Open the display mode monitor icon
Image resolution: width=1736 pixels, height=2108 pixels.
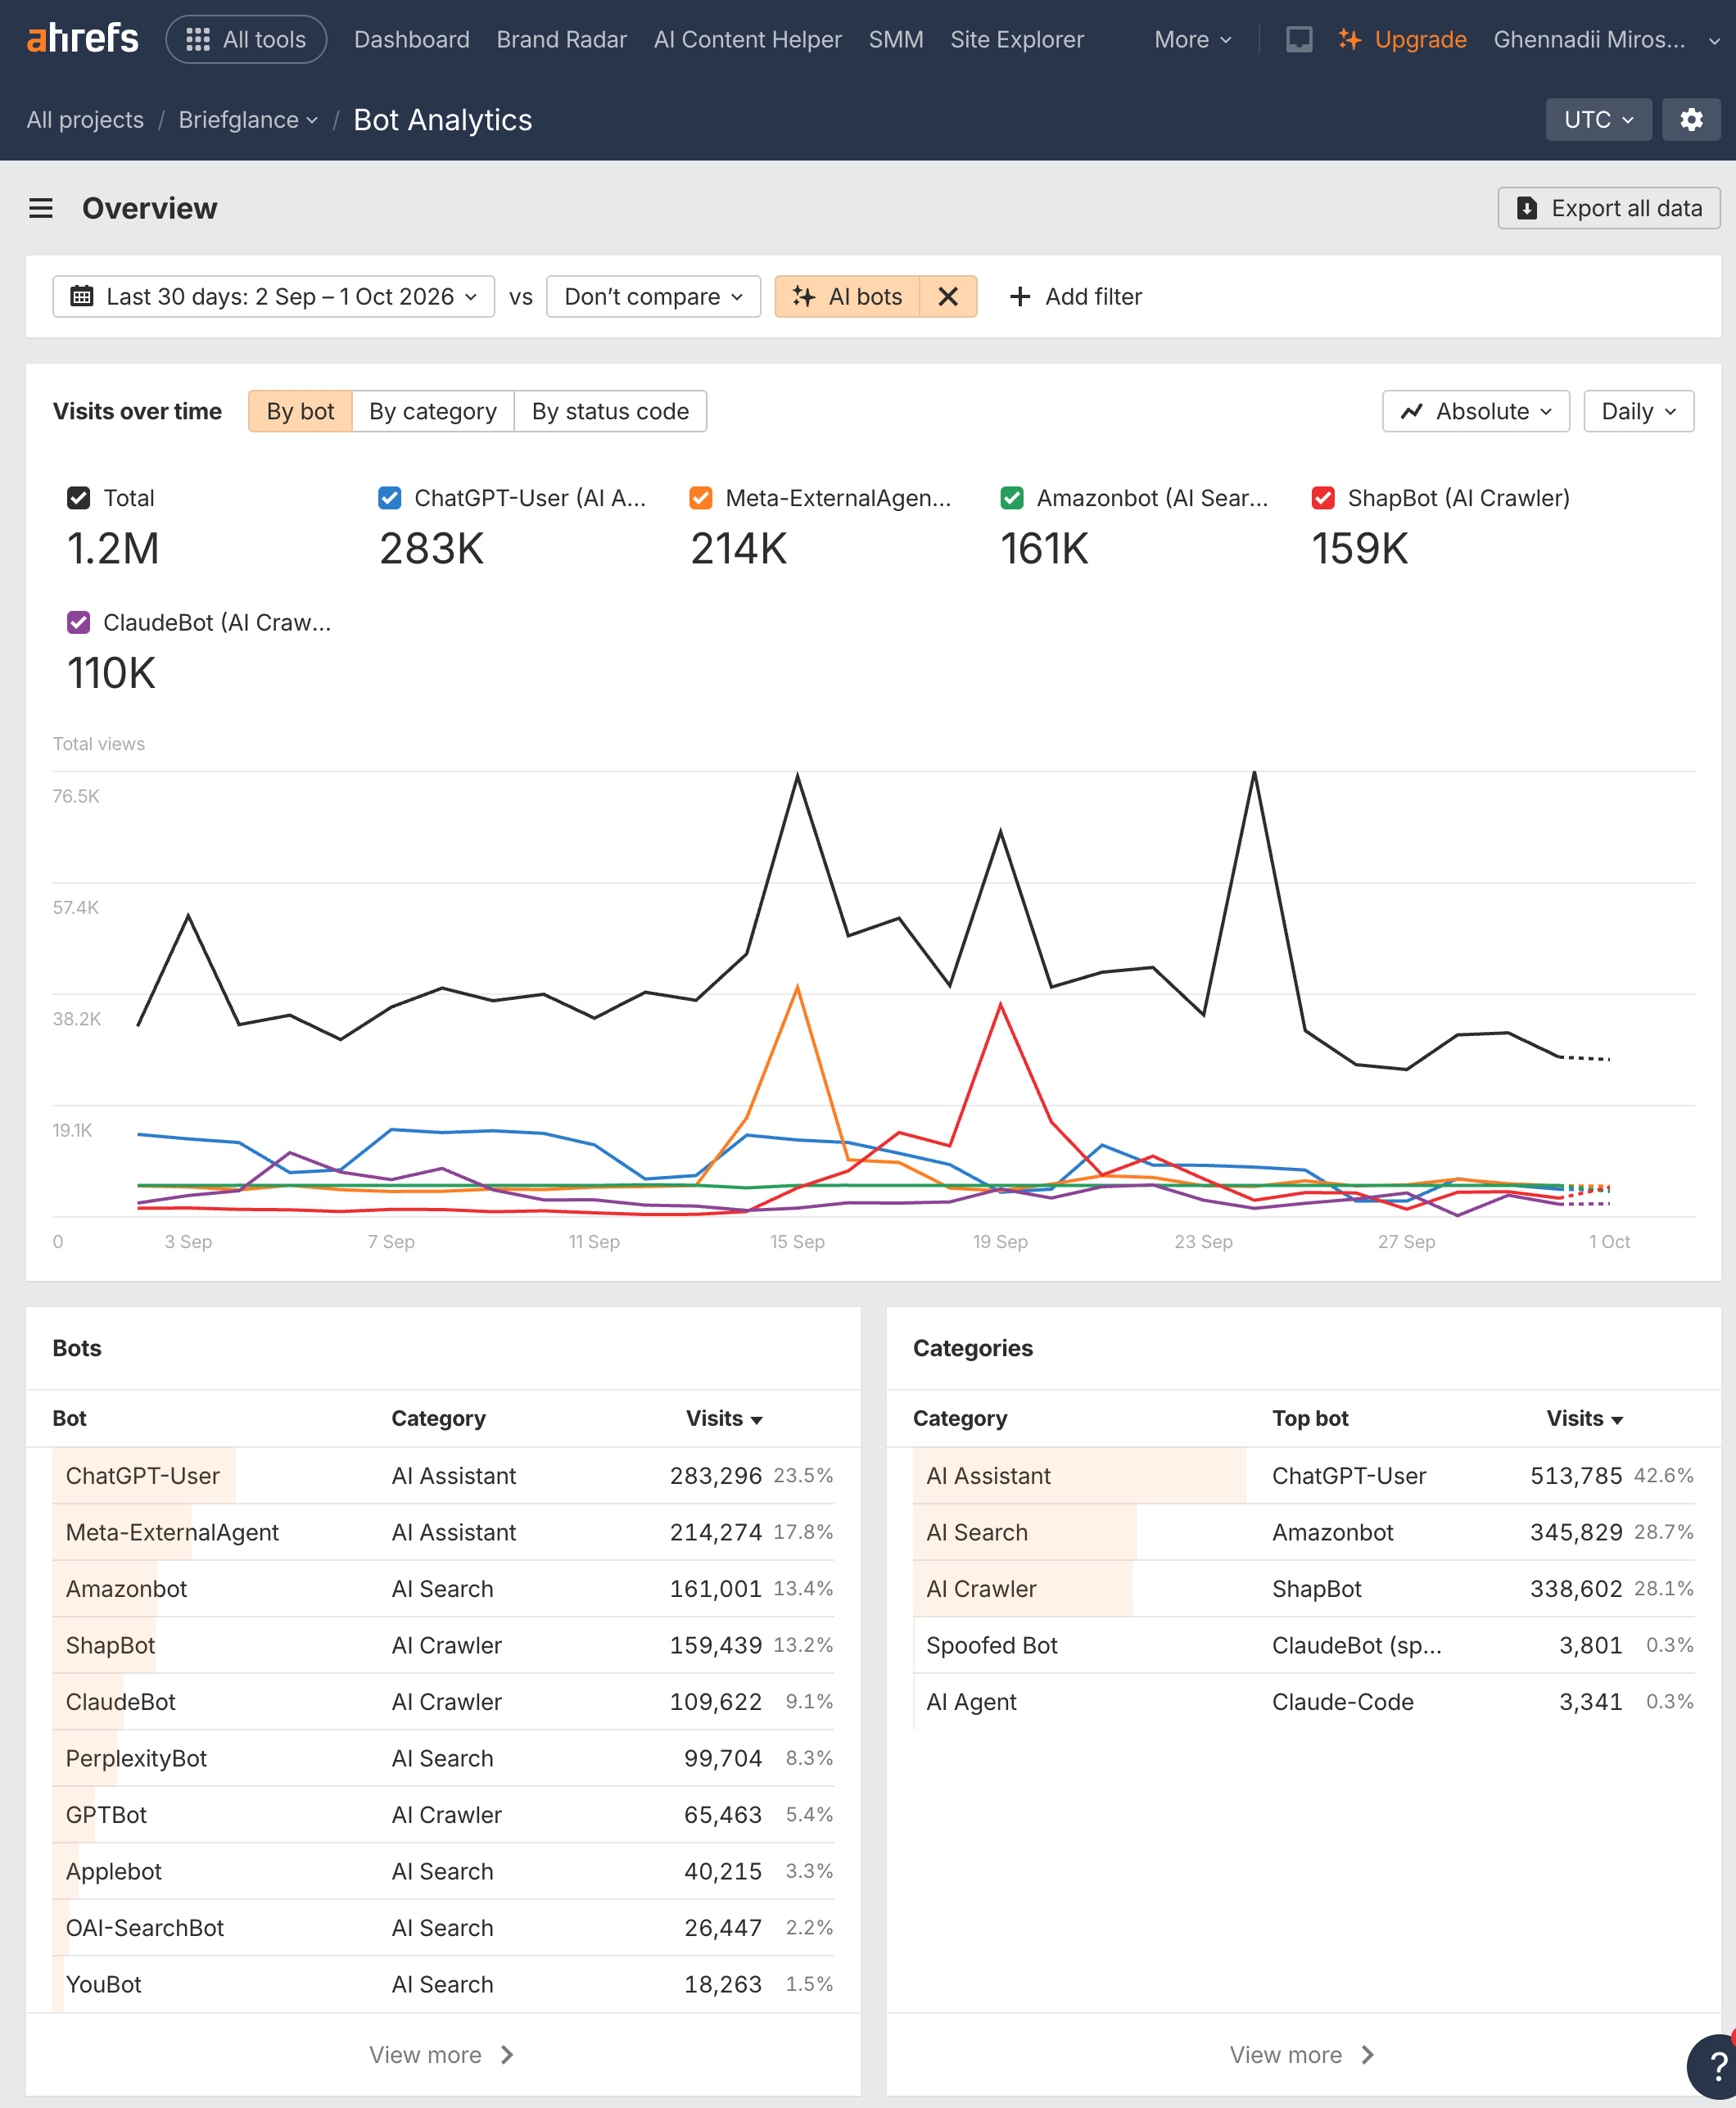point(1298,39)
